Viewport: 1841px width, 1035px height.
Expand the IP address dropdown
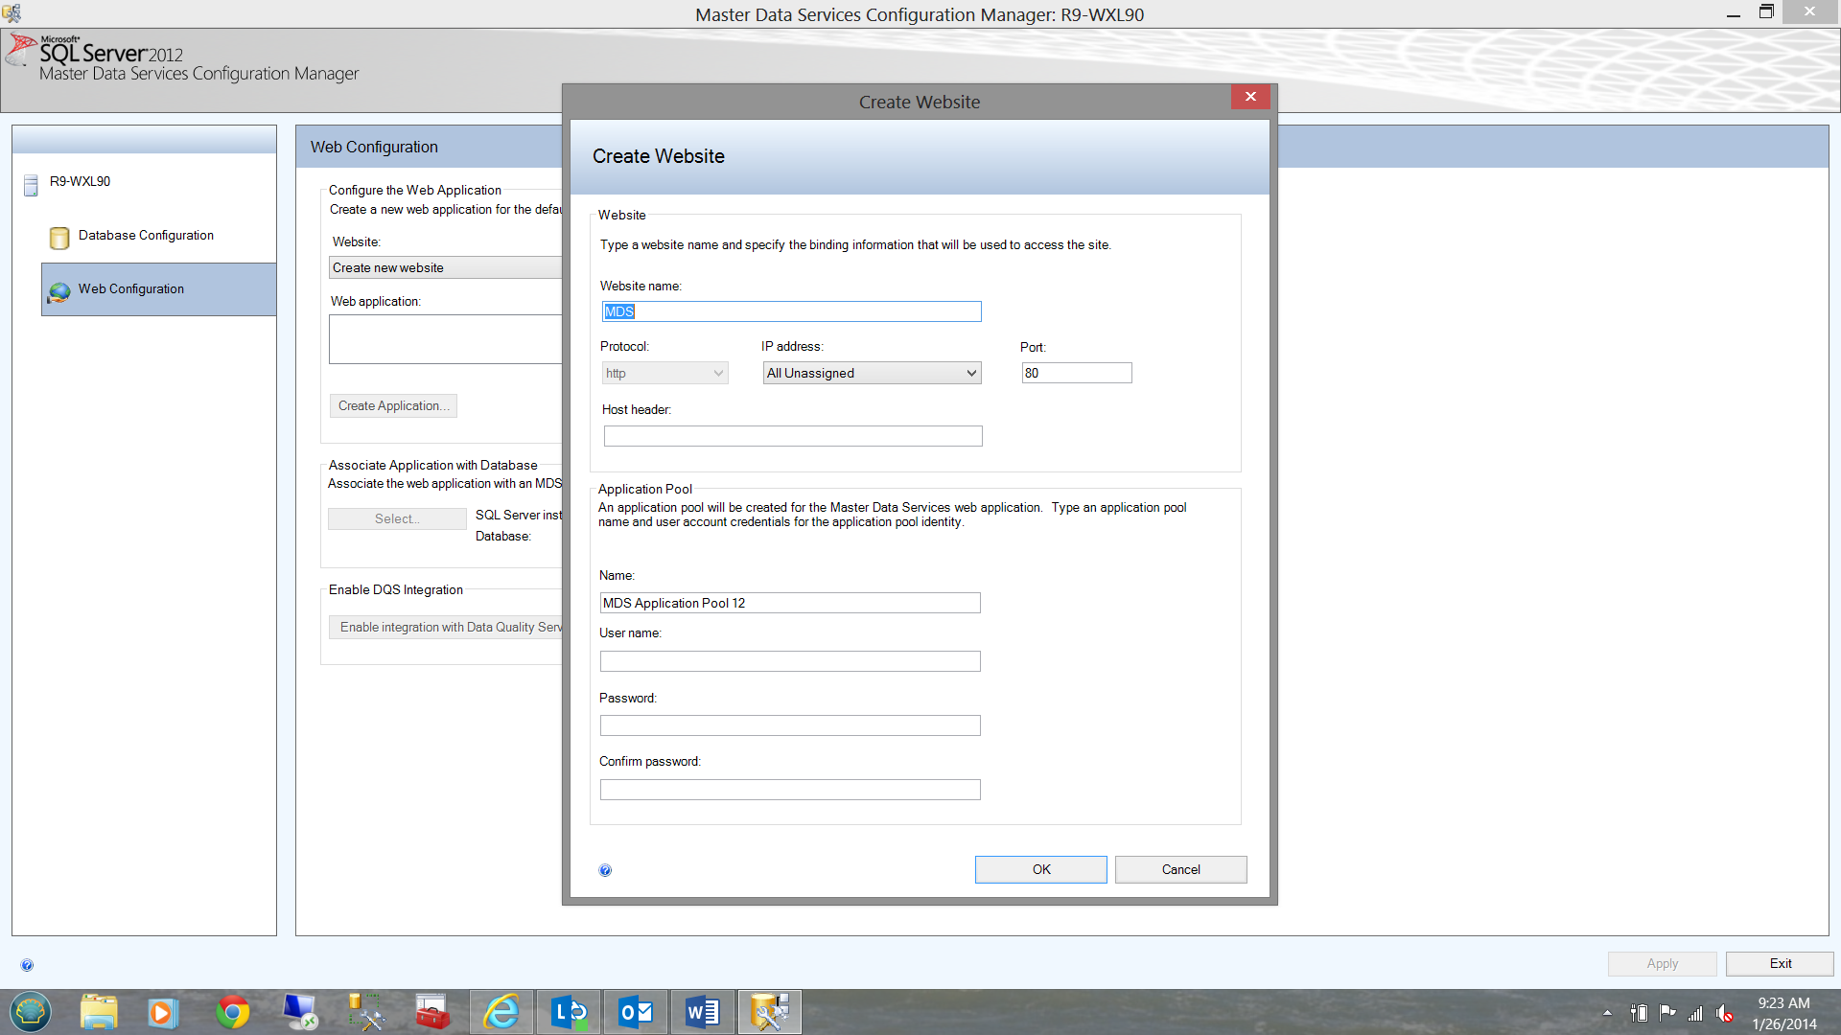tap(872, 373)
